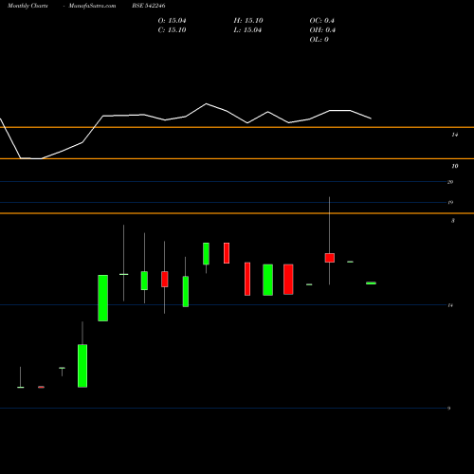474x474 pixels.
Task: Click the 'BSE 542246' symbol text
Action: [x=149, y=6]
